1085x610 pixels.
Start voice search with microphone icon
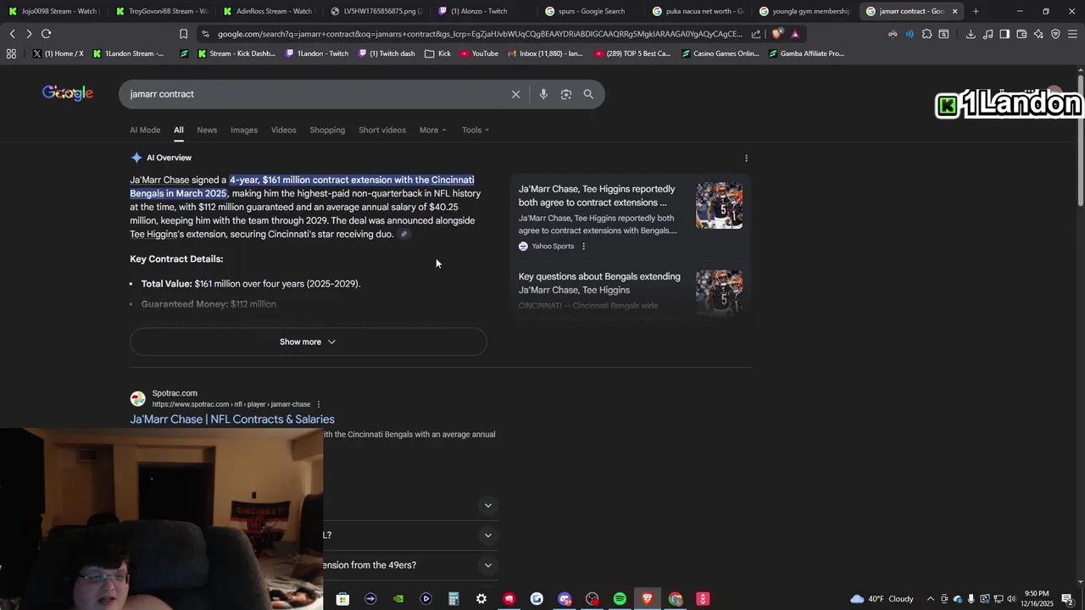[x=543, y=94]
